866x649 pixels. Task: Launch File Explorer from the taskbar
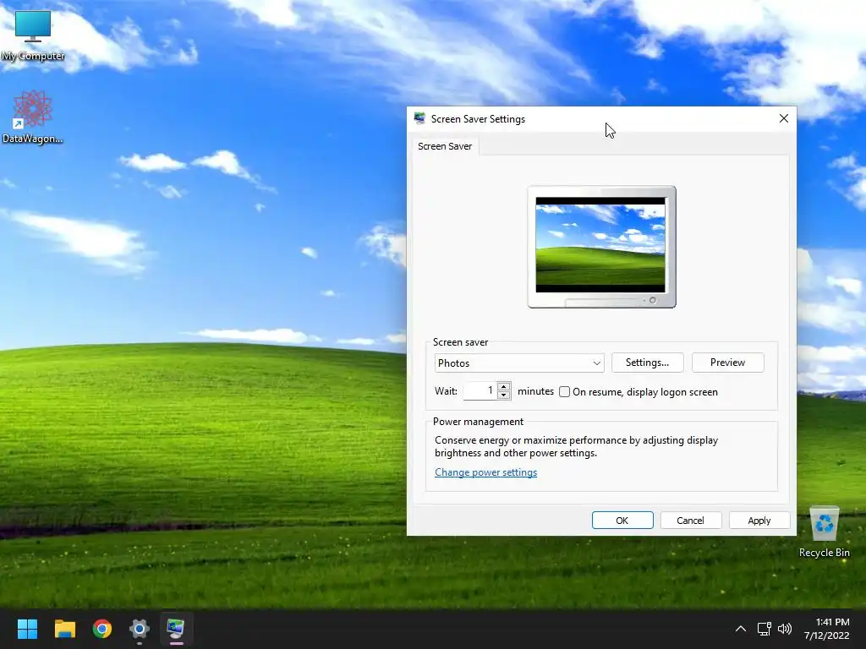click(64, 629)
